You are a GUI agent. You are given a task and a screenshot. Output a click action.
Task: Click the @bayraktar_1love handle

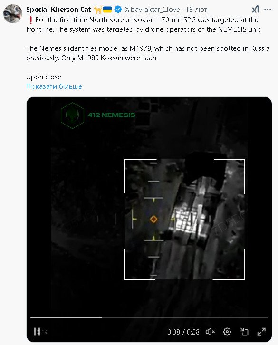point(152,10)
